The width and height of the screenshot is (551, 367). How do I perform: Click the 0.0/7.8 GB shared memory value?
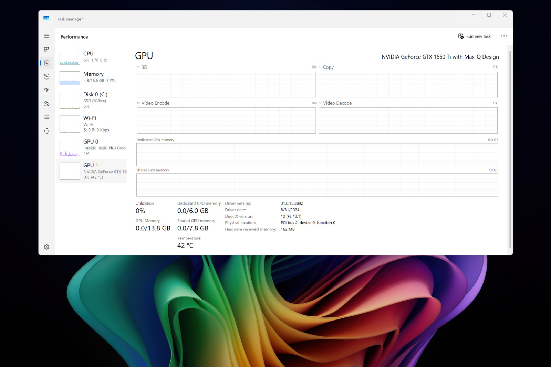point(193,228)
